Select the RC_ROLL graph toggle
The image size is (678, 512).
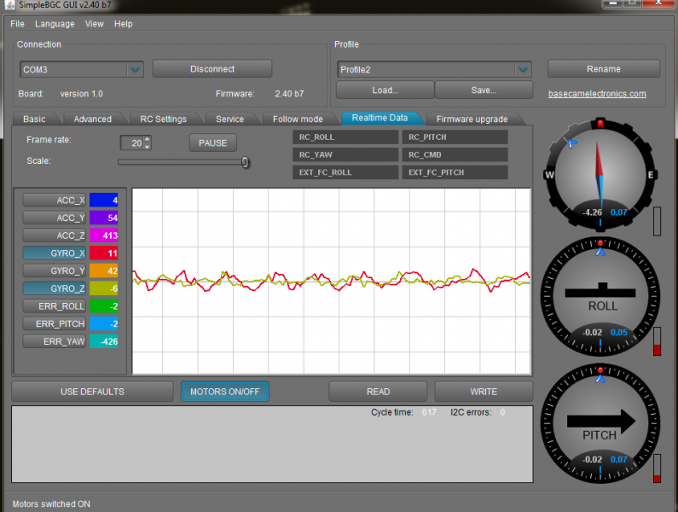coord(345,137)
